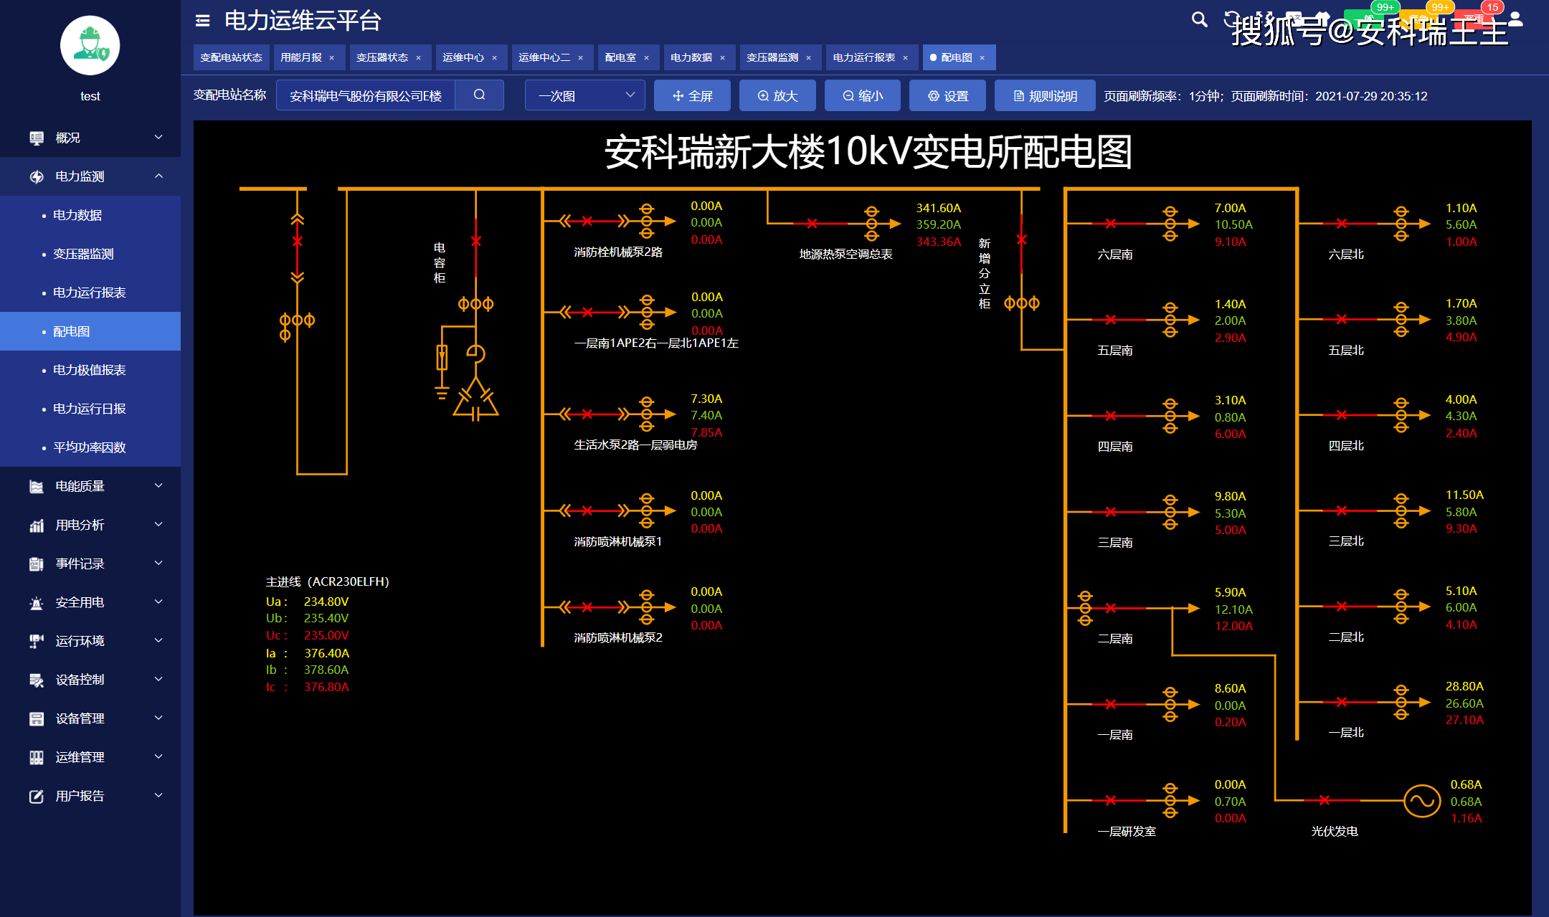
Task: Click the substation name search icon
Action: pos(479,95)
